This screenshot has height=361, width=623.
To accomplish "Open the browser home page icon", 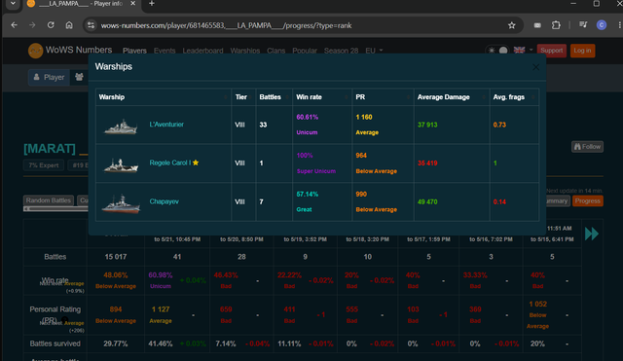I will tap(69, 25).
